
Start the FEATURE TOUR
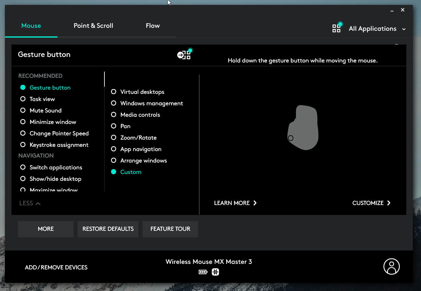tap(170, 229)
